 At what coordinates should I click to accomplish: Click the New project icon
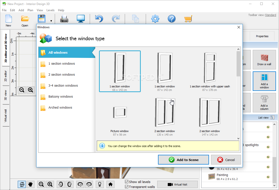click(8, 19)
